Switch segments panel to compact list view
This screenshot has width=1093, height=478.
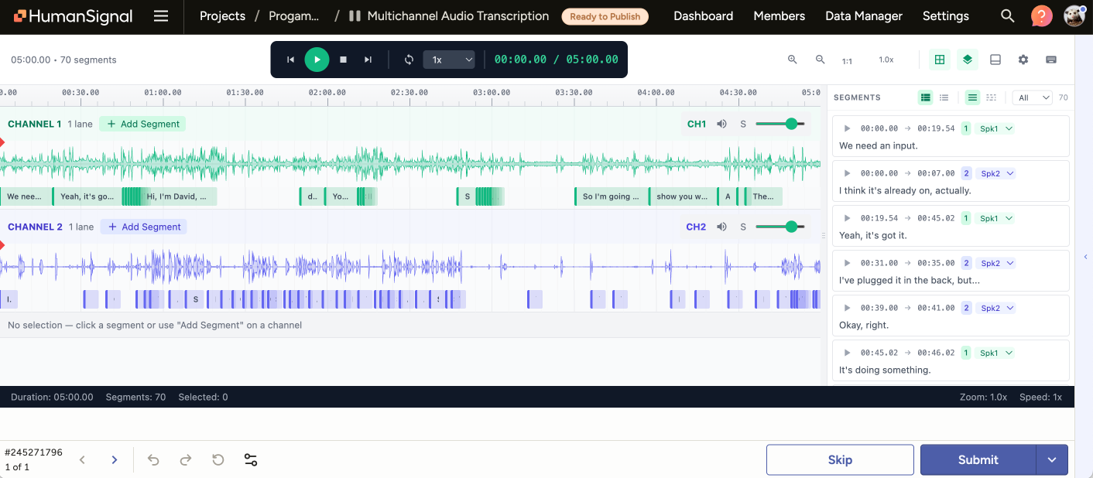944,97
